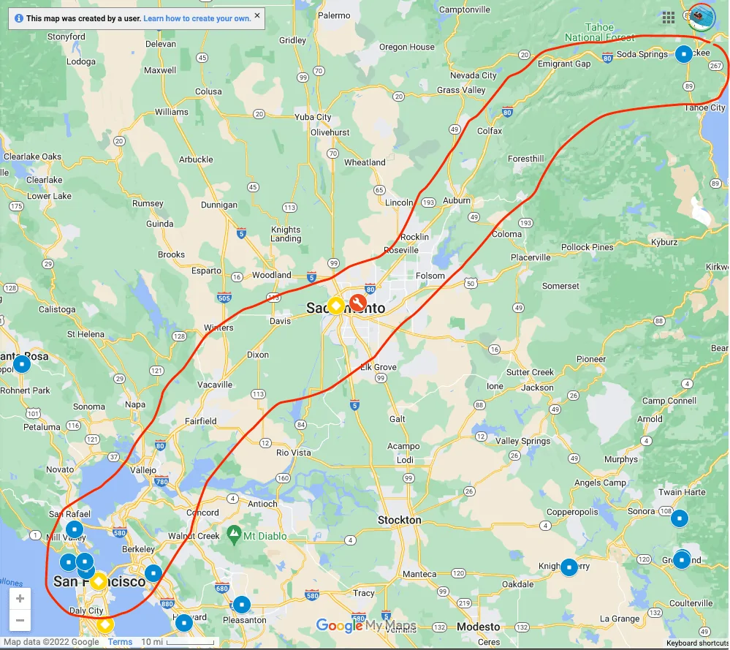Click the 'Oakdale' label

517,584
